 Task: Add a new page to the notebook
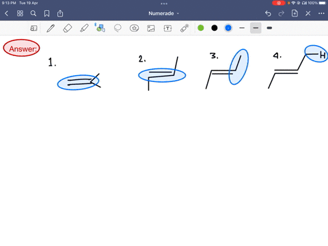[295, 14]
